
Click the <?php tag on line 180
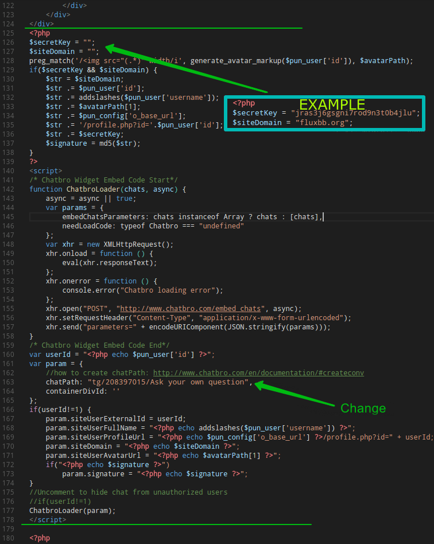pyautogui.click(x=40, y=538)
